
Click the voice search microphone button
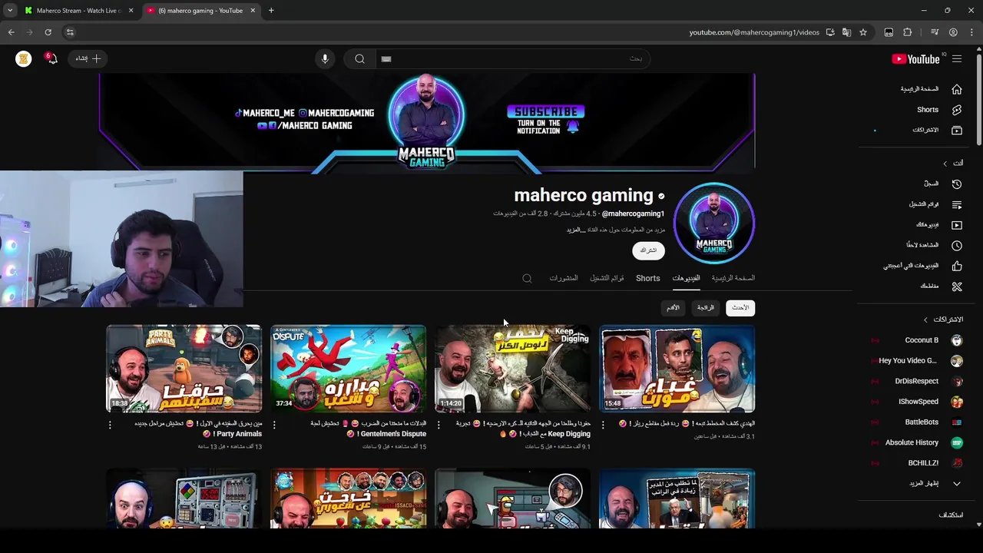click(325, 58)
